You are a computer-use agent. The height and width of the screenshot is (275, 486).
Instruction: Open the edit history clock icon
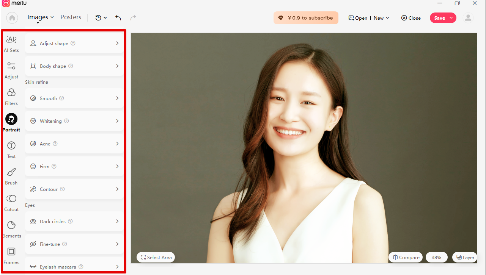pyautogui.click(x=98, y=18)
